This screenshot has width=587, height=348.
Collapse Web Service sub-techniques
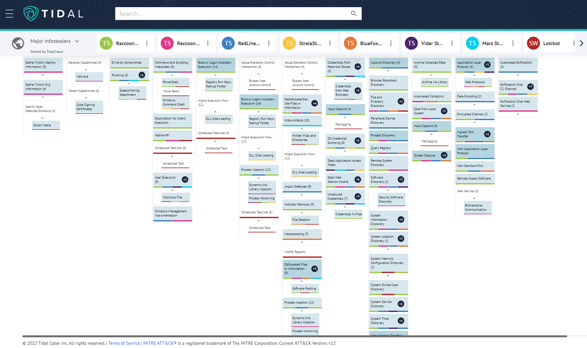(474, 198)
